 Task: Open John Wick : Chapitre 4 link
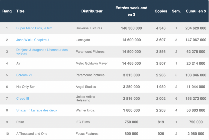click(x=33, y=40)
